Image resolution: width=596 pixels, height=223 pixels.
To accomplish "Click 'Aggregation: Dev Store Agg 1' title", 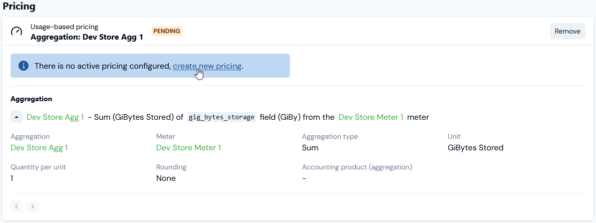I will [x=87, y=37].
